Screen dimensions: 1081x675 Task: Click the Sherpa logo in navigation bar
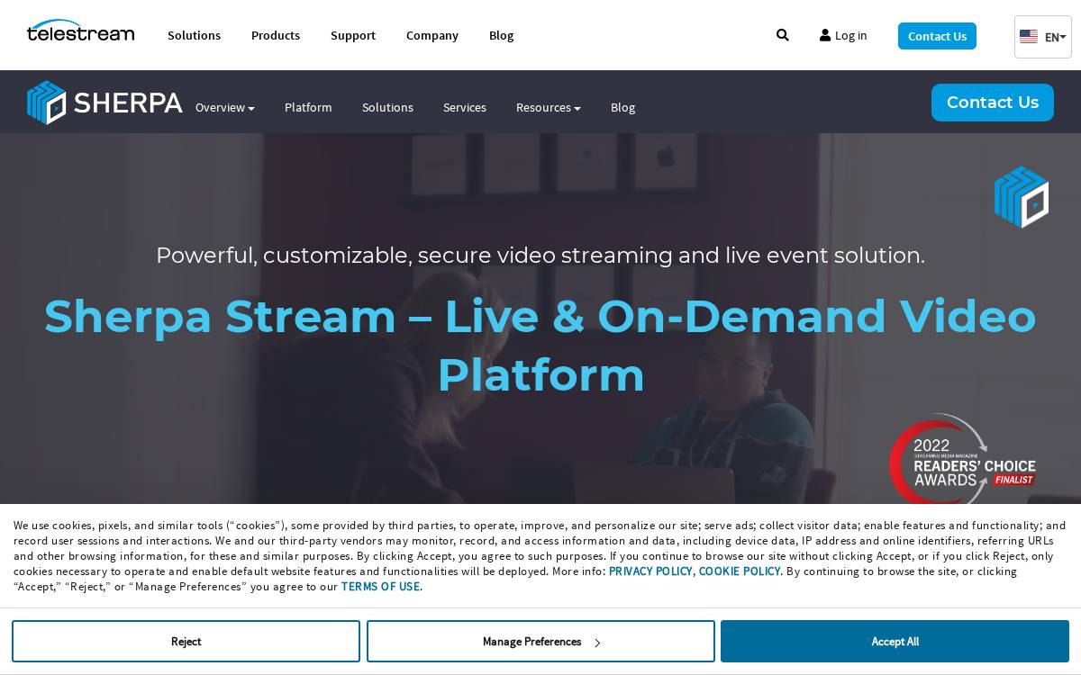[x=104, y=103]
